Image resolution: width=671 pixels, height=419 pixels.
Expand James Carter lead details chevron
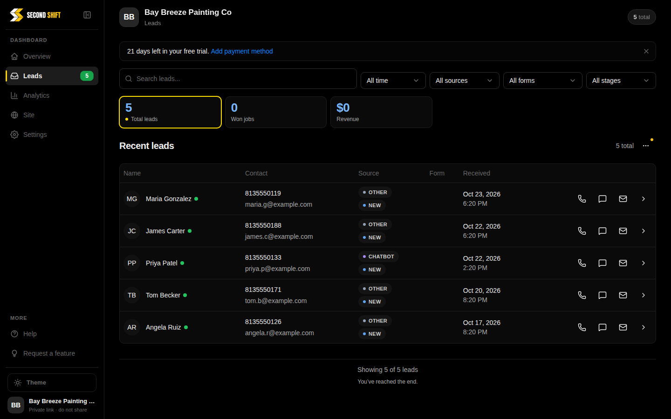pos(644,231)
